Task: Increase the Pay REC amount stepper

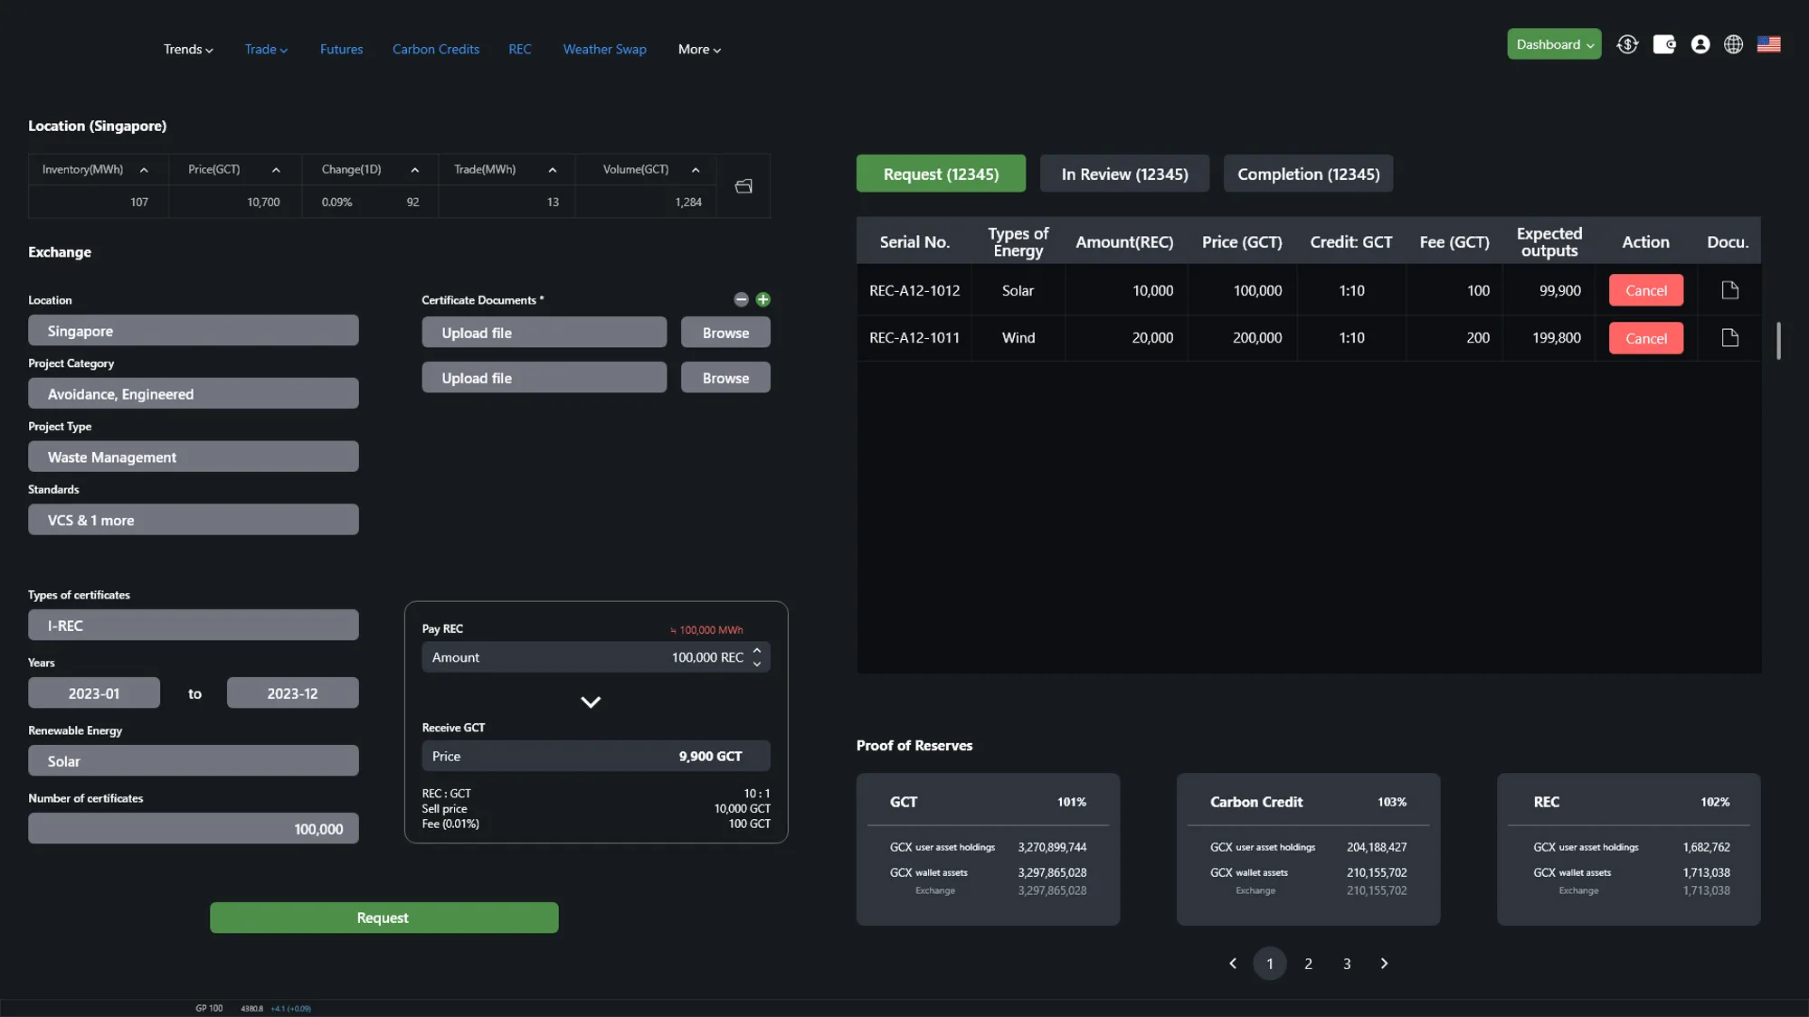Action: (757, 650)
